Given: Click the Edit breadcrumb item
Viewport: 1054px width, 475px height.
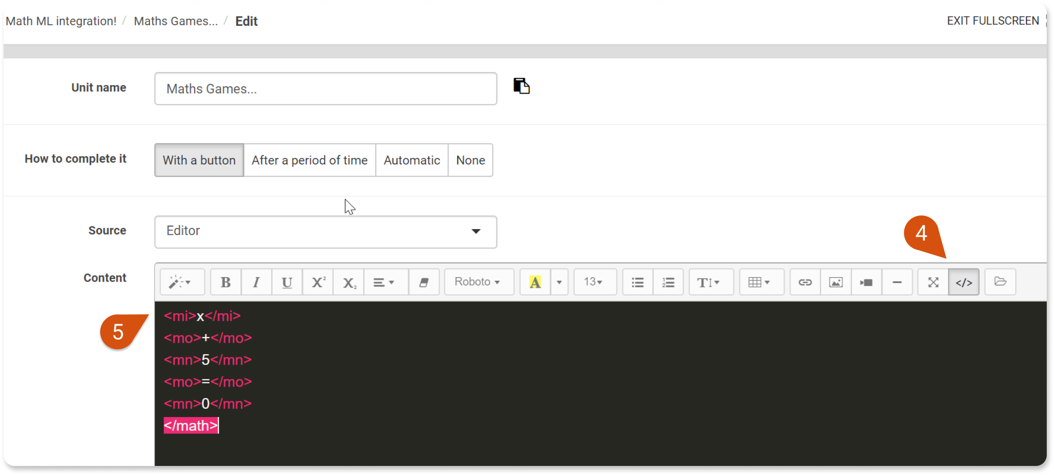Looking at the screenshot, I should [x=246, y=21].
